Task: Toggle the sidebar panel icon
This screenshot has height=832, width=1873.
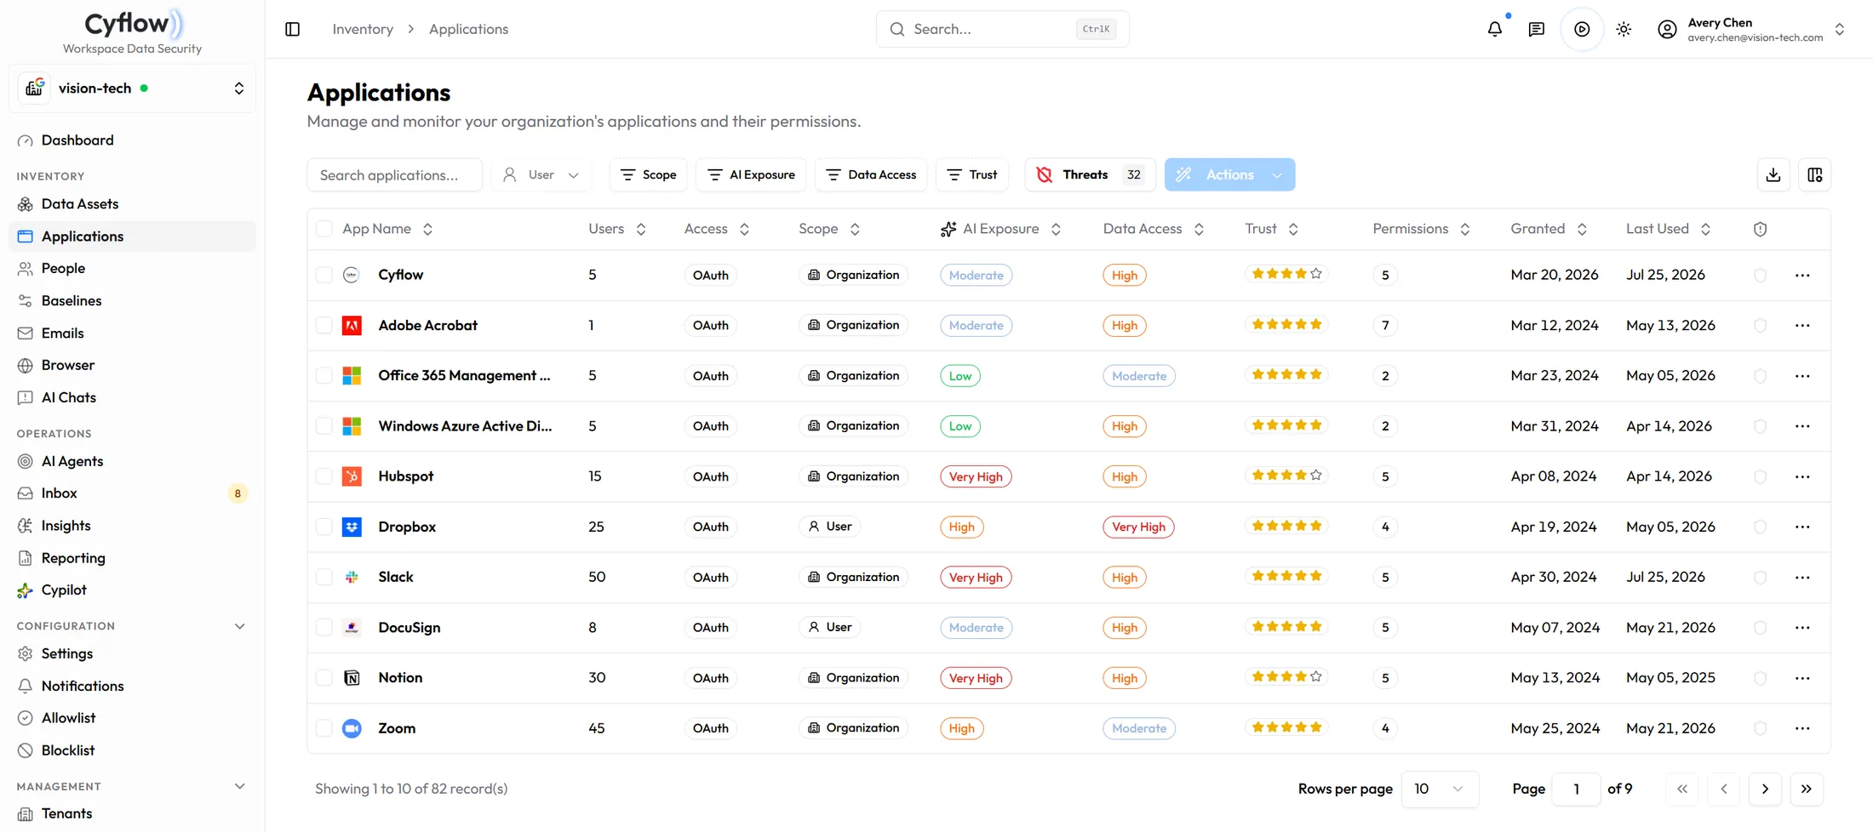Action: tap(292, 29)
